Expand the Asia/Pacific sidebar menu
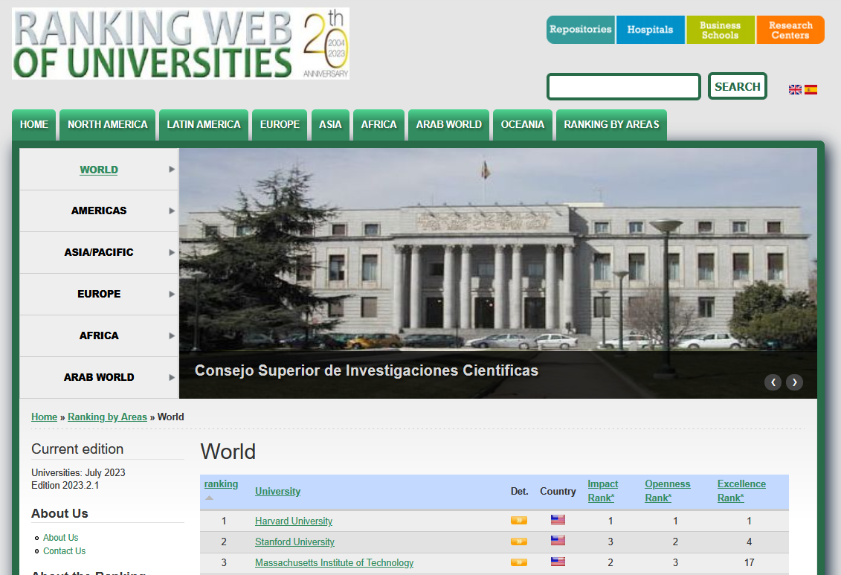The height and width of the screenshot is (575, 841). coord(99,253)
